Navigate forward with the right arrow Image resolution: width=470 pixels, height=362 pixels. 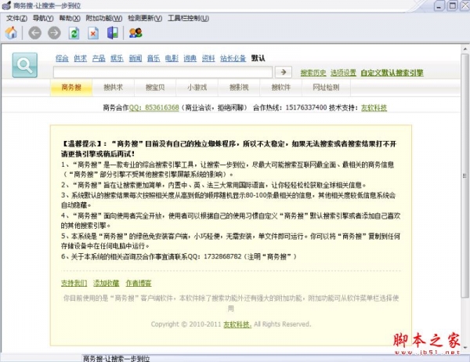click(x=54, y=33)
